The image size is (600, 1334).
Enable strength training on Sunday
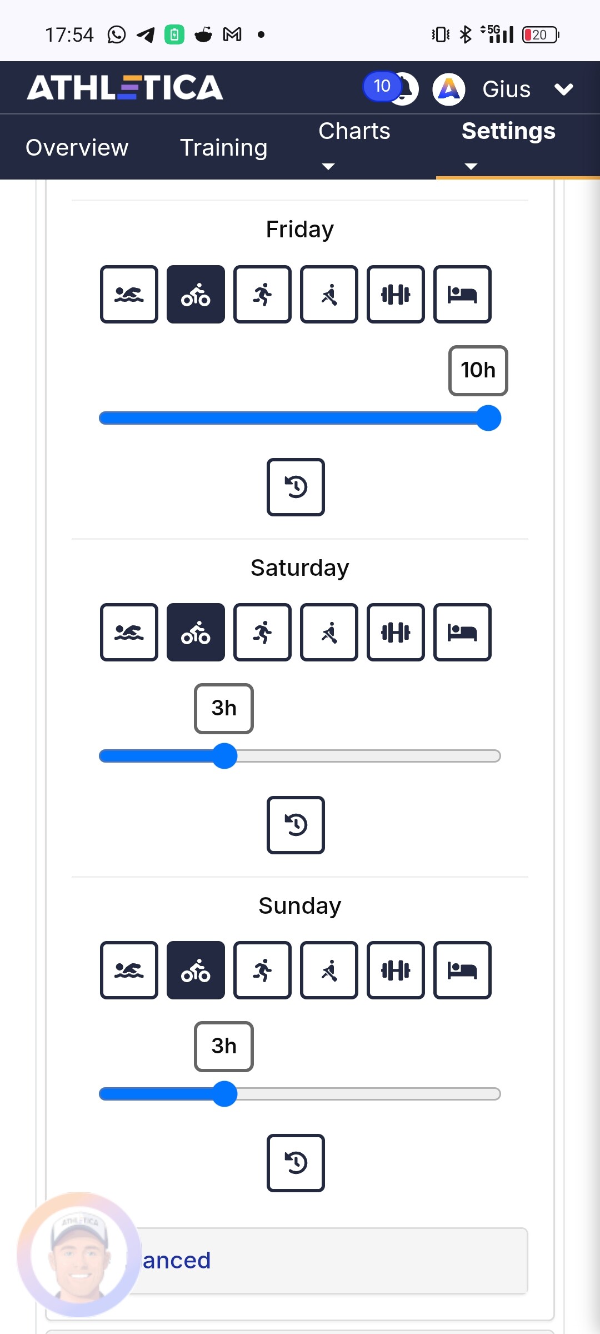click(x=396, y=970)
